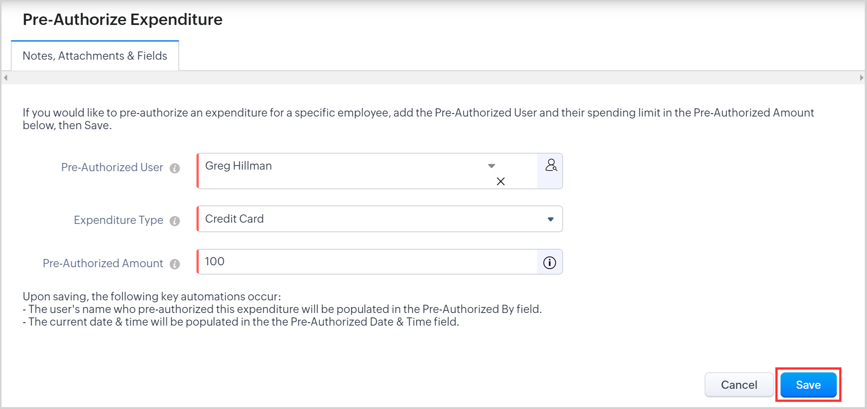This screenshot has width=867, height=409.
Task: Expand the Expenditure Type dropdown arrow
Action: tap(550, 219)
